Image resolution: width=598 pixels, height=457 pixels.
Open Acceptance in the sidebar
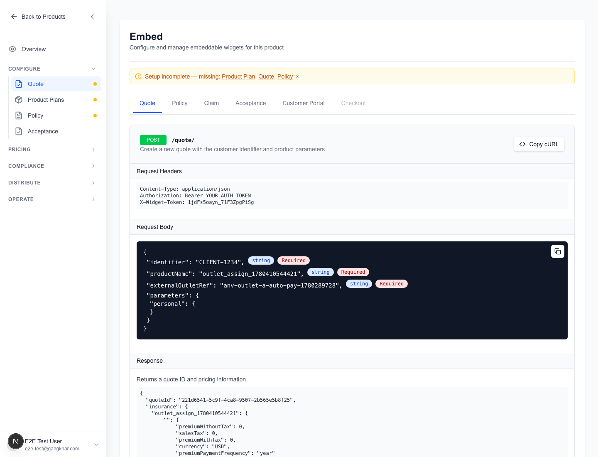56,131
